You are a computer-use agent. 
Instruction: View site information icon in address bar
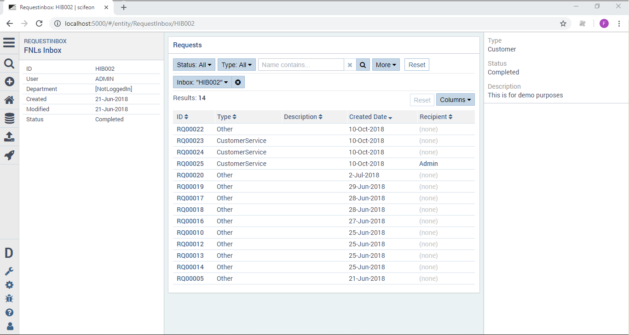(58, 23)
